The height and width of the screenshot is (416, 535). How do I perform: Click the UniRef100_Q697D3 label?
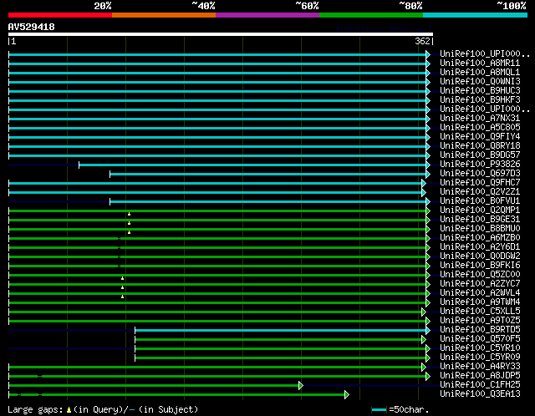coord(480,174)
